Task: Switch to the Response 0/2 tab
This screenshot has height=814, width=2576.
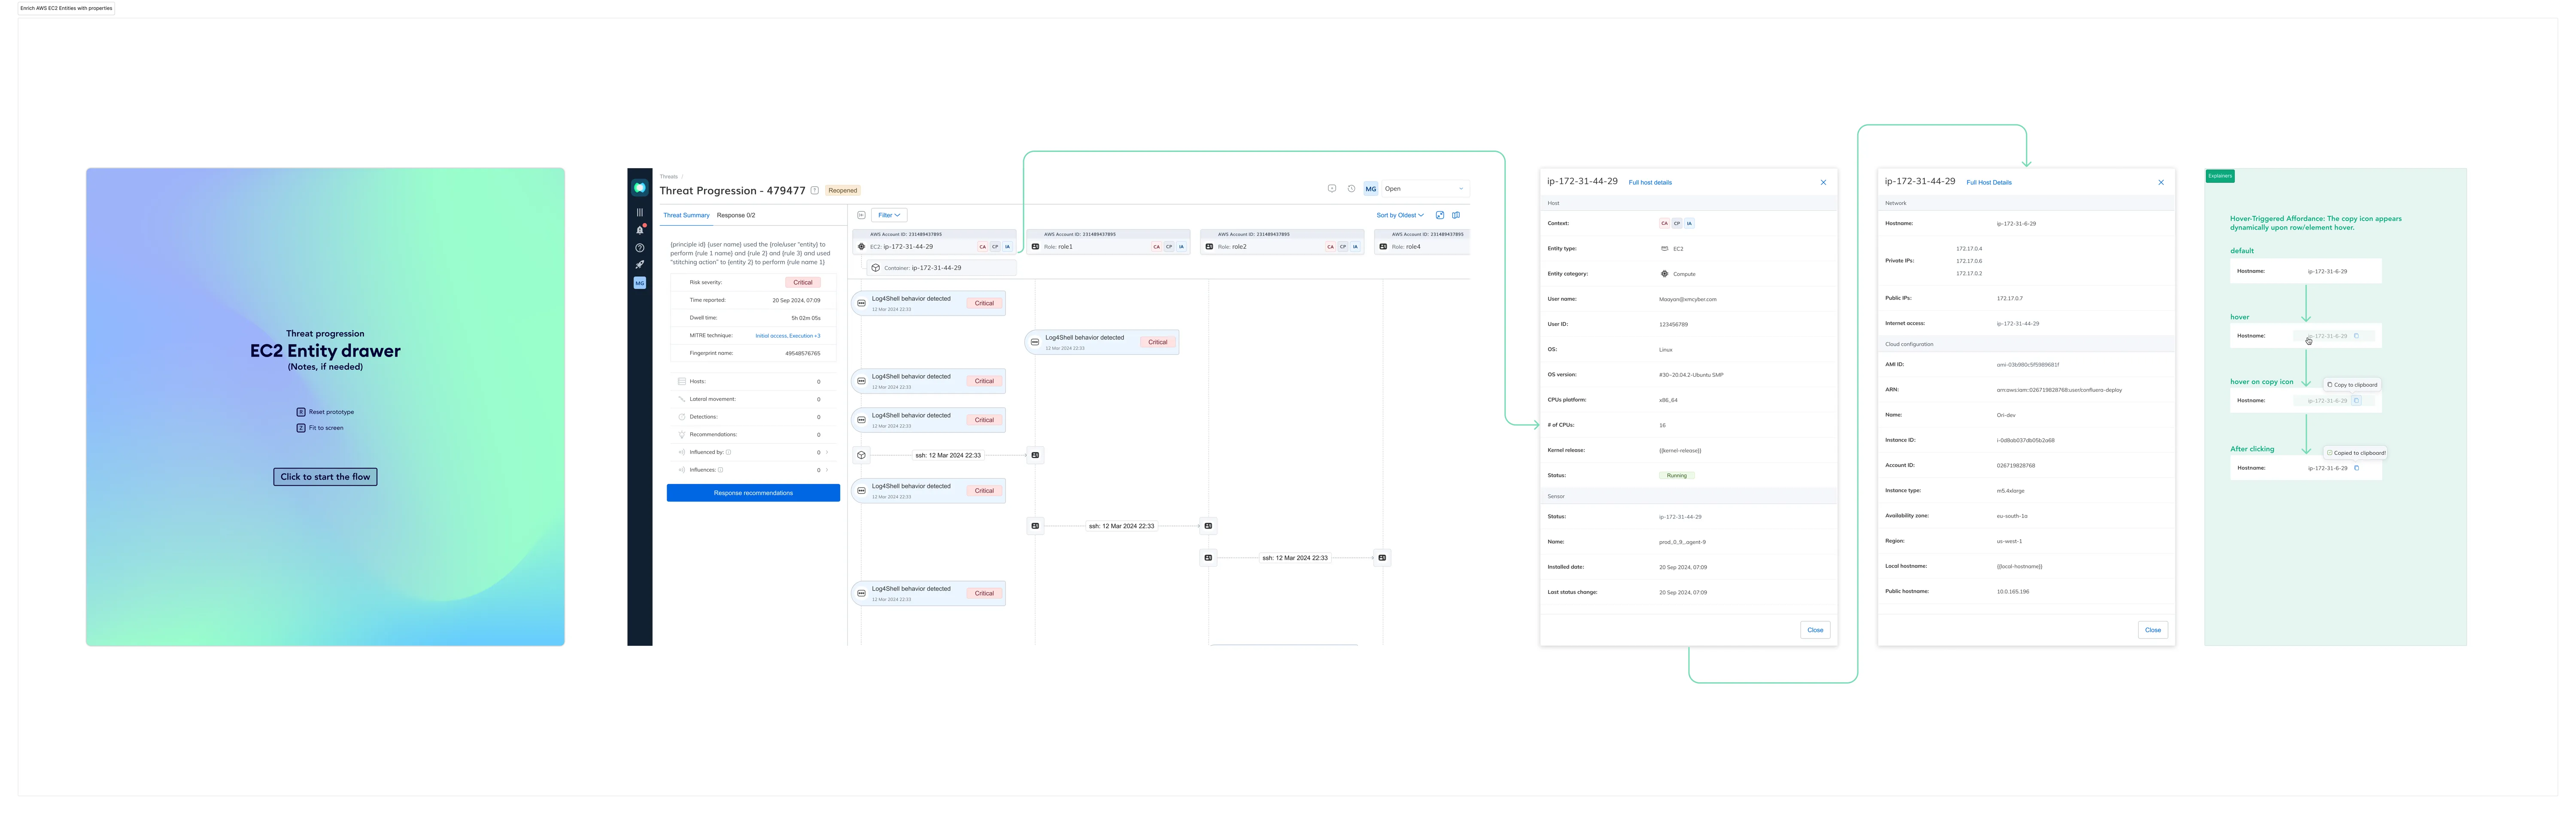Action: (x=736, y=215)
